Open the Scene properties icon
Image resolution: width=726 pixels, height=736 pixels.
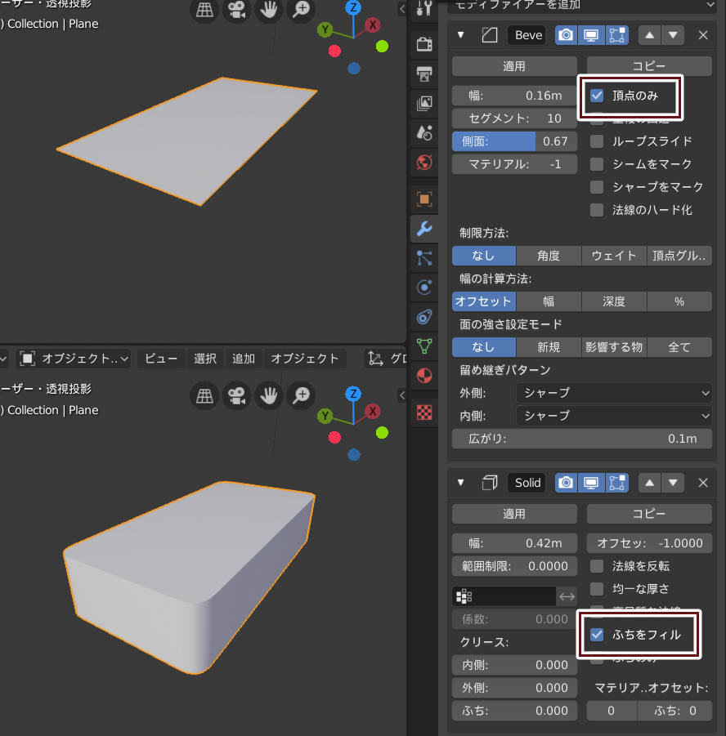tap(424, 133)
